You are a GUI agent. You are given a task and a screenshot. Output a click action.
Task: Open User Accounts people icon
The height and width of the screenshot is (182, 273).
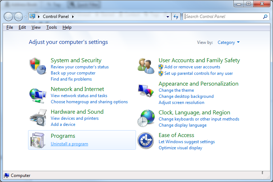(x=146, y=66)
